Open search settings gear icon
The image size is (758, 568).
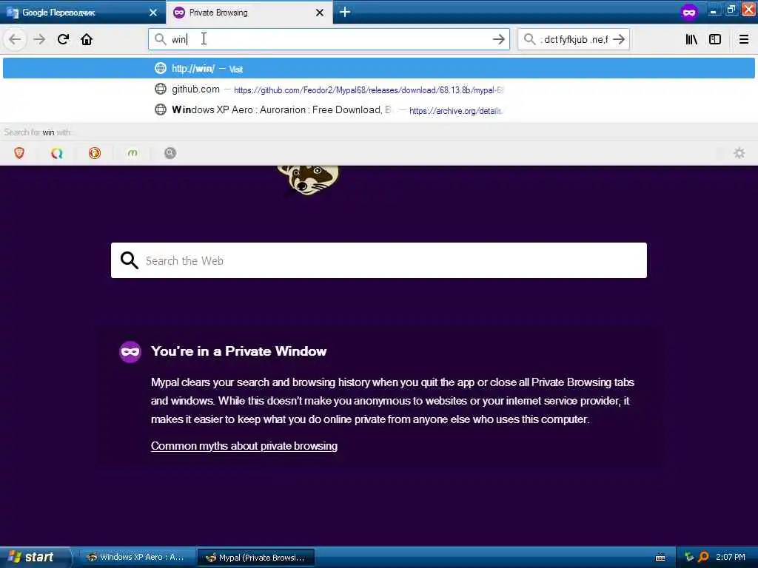pos(739,153)
